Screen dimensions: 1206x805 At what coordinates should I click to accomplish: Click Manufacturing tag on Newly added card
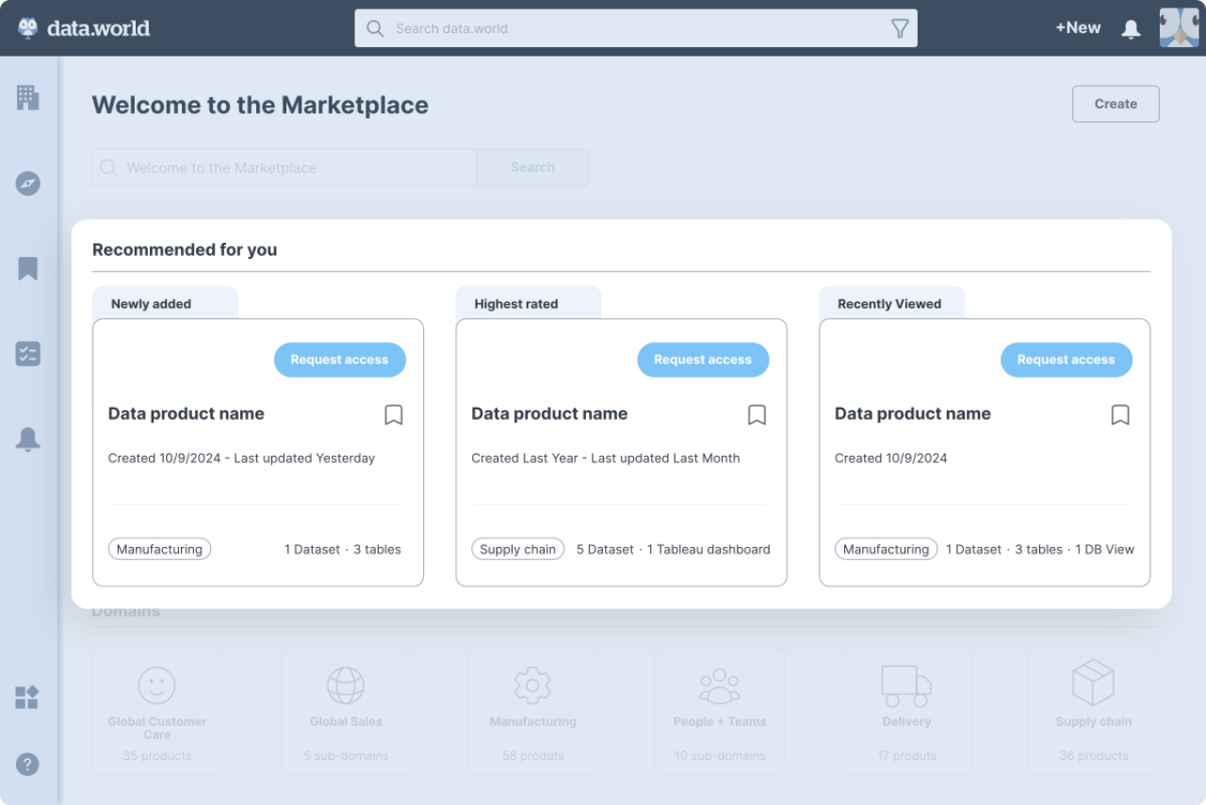159,549
